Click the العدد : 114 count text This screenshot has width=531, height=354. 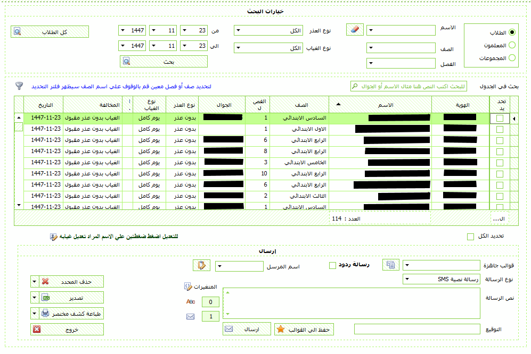click(346, 218)
